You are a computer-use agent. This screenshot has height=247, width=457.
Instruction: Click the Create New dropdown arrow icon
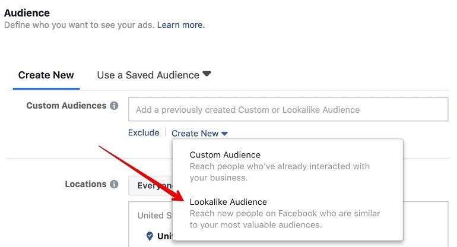point(224,134)
